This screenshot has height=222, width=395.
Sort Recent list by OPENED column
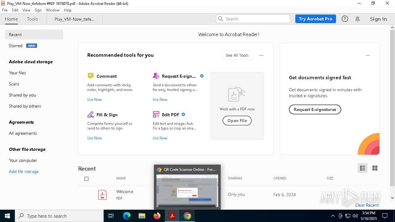click(x=280, y=178)
